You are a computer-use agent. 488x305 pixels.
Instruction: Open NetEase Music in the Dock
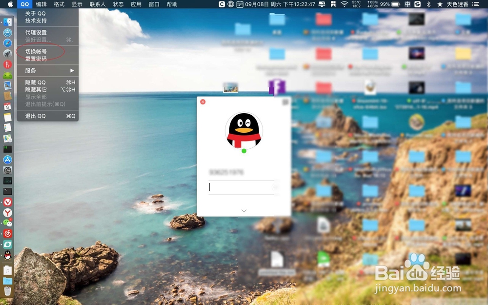click(7, 234)
